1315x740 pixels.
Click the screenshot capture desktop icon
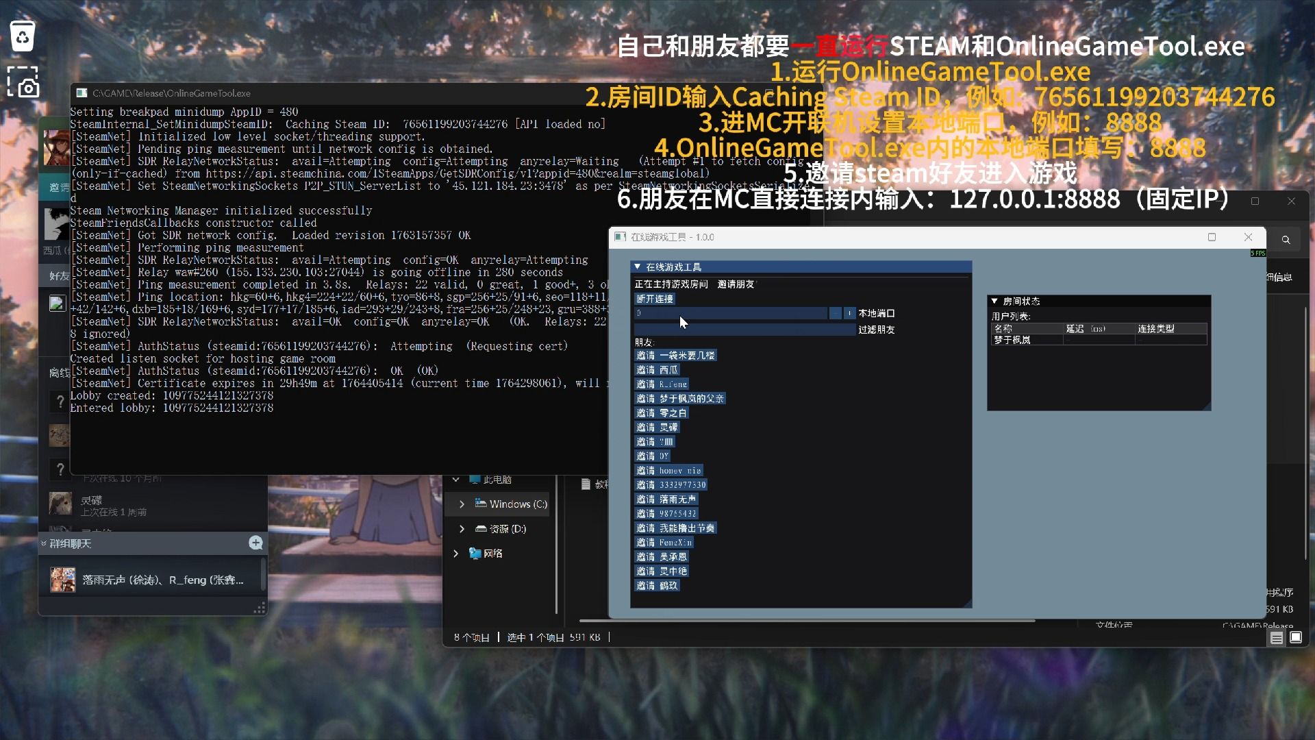click(23, 82)
